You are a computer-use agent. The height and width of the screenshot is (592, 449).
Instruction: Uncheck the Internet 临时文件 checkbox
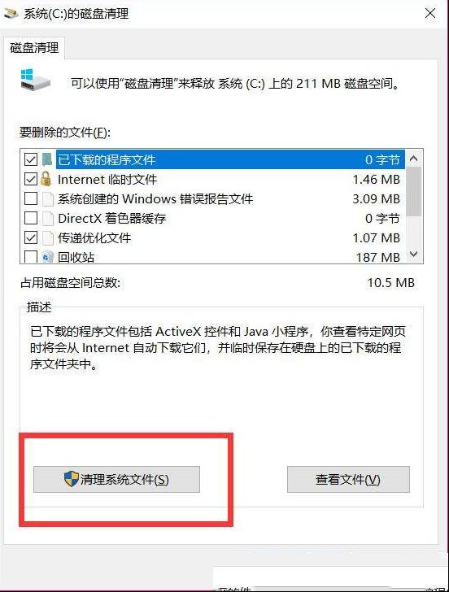pyautogui.click(x=31, y=179)
